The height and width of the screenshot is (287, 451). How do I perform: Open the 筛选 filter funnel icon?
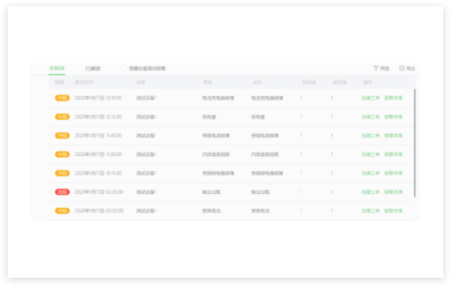376,68
